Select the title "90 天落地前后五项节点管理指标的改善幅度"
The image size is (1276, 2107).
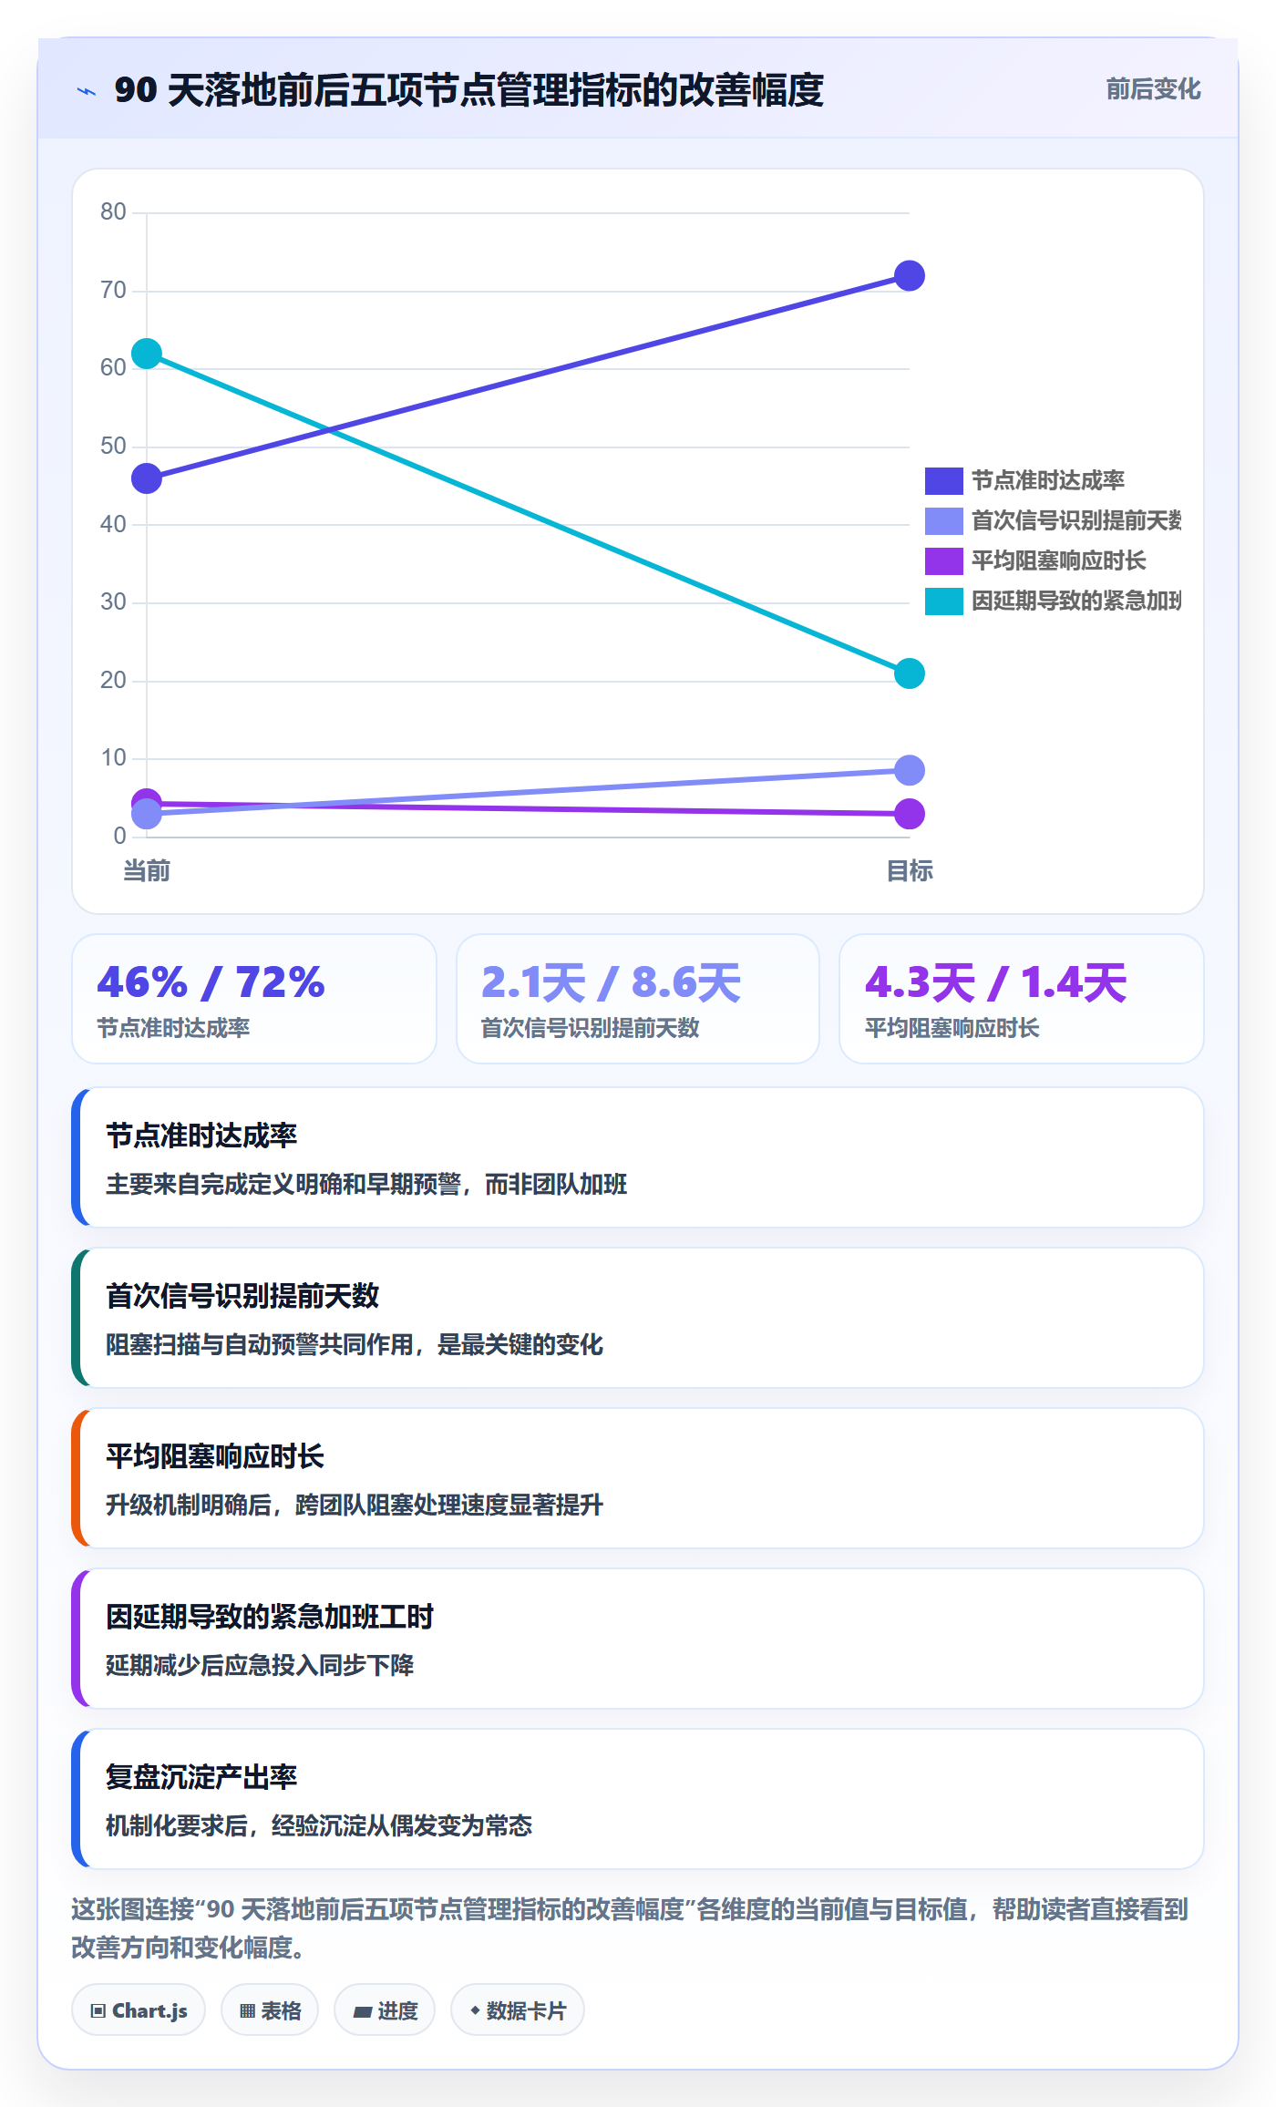pos(468,90)
